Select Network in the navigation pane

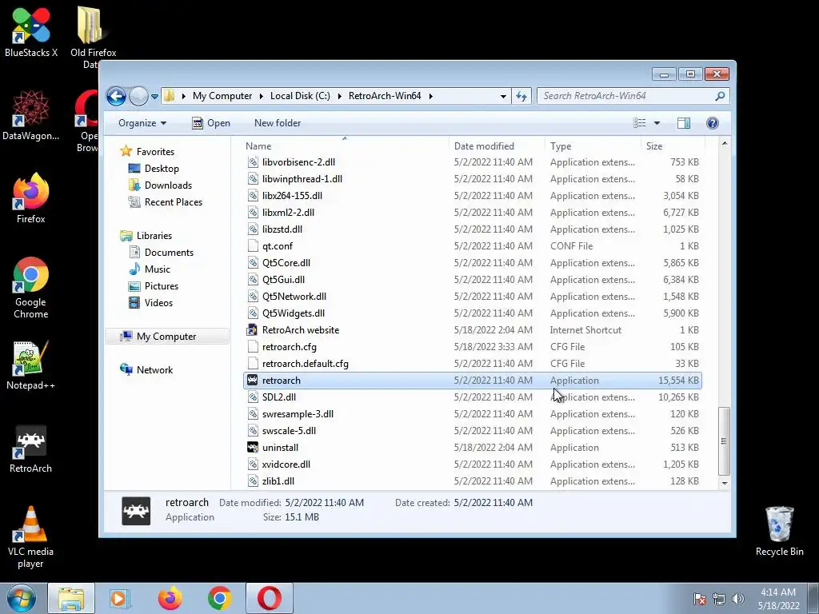click(146, 369)
